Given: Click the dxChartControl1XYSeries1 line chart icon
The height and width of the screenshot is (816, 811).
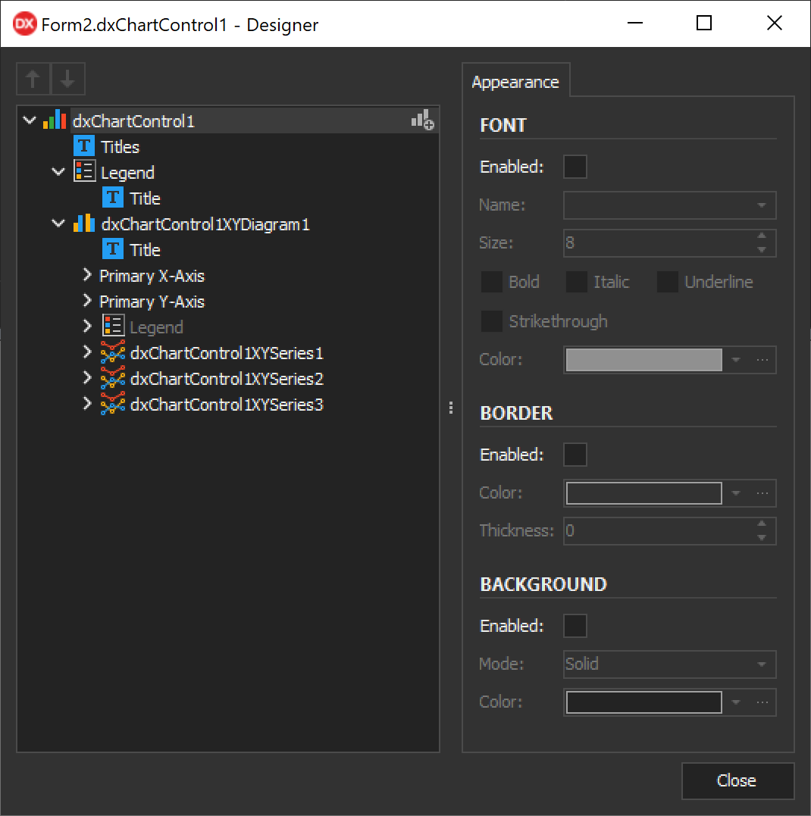Looking at the screenshot, I should click(113, 353).
